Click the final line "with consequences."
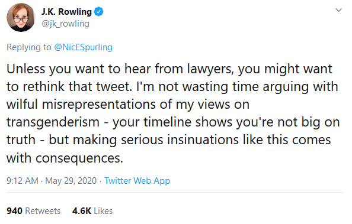This screenshot has width=352, height=224. pos(65,158)
